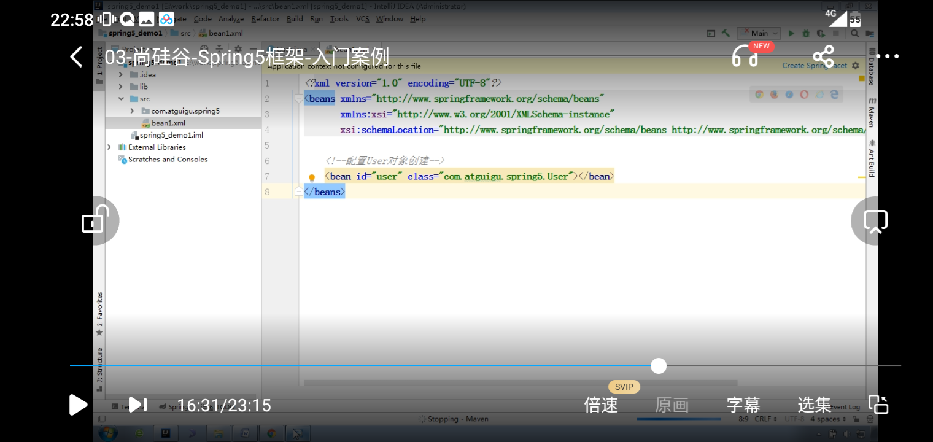Switch to audio-only mode via headphones icon
The width and height of the screenshot is (933, 442).
[x=745, y=56]
